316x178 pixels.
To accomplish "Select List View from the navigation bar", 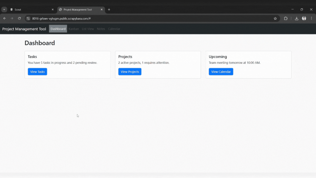I will [x=88, y=29].
